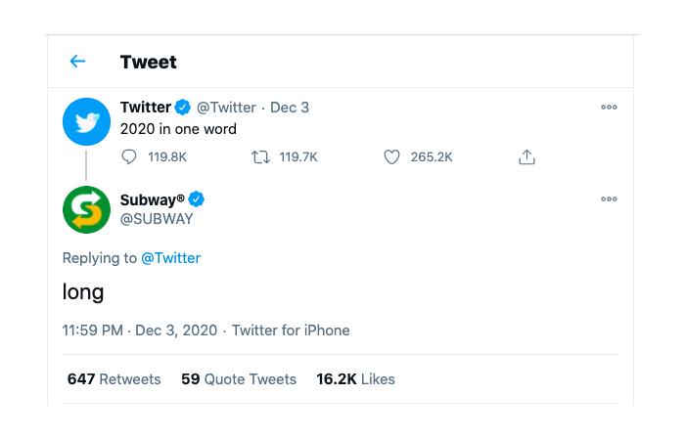The width and height of the screenshot is (685, 440).
Task: View the 59 Quote Tweets list
Action: pos(239,379)
